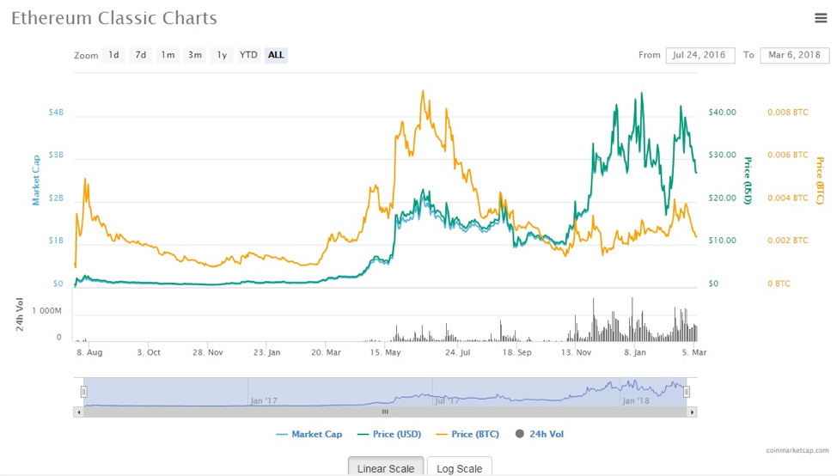
Task: Set zoom to 1m
Action: [x=168, y=55]
